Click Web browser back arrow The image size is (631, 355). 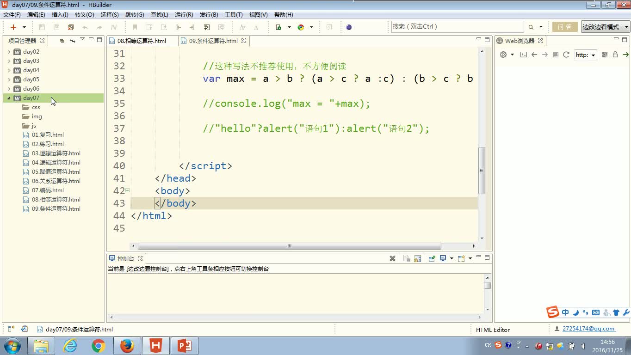click(534, 55)
